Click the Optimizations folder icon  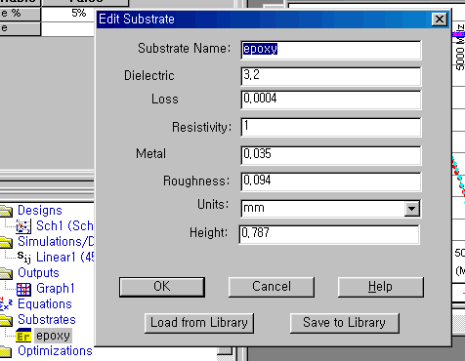pos(6,351)
